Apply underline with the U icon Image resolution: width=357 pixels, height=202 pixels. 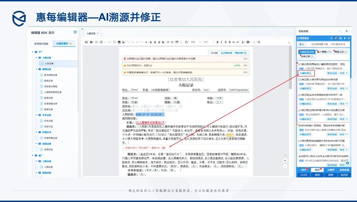click(x=226, y=42)
